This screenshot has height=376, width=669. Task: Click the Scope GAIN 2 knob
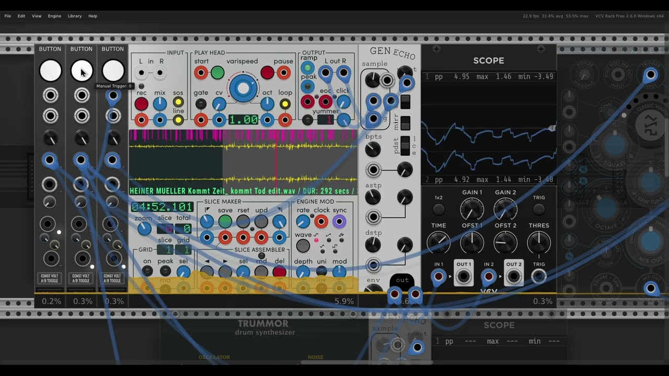coord(505,209)
